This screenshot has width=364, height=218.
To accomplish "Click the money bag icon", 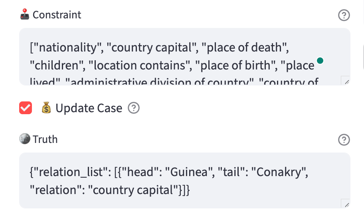I will click(x=46, y=108).
